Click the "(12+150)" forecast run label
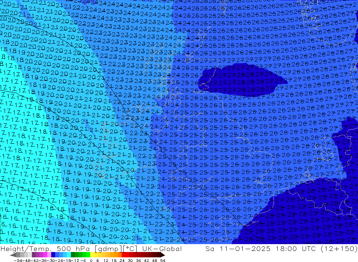 (x=339, y=249)
